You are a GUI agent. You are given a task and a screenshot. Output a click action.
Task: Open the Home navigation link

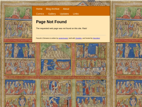click(39, 9)
